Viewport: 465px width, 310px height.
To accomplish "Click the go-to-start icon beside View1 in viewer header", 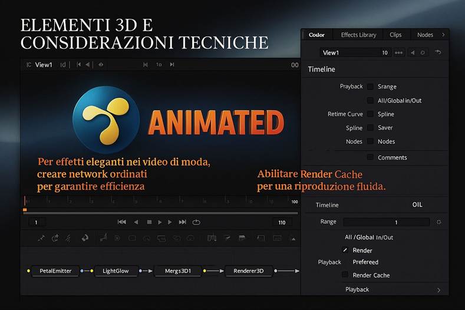I will 78,64.
